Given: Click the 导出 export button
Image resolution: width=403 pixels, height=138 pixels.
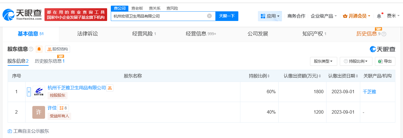Looking at the screenshot, I should tap(385, 61).
